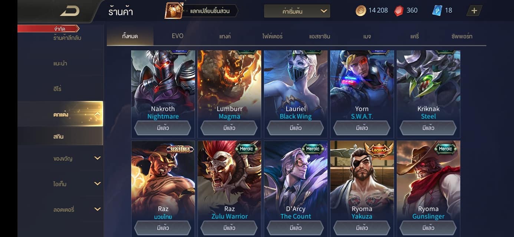Add currency with the plus button
514x237 pixels.
pos(474,11)
